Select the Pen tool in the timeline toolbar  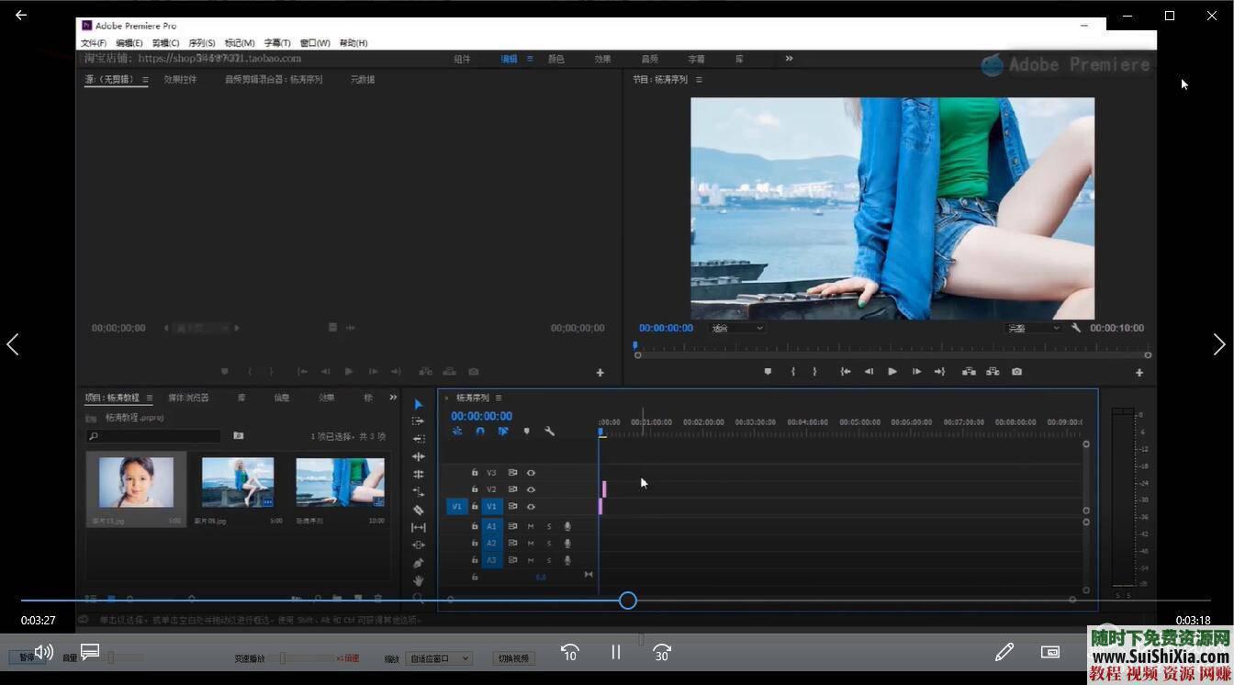(x=418, y=560)
